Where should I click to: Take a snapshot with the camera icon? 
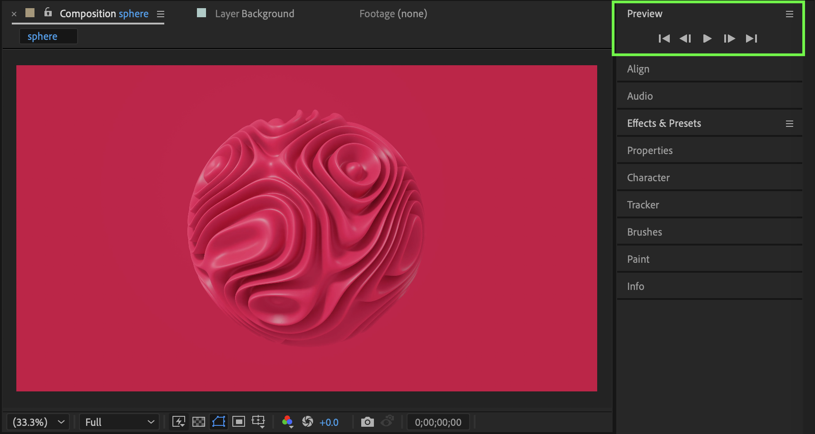(x=367, y=422)
